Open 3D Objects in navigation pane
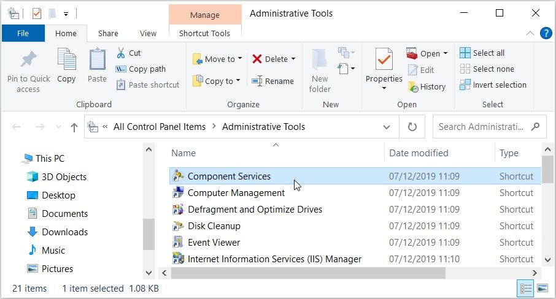This screenshot has height=299, width=556. [56, 176]
